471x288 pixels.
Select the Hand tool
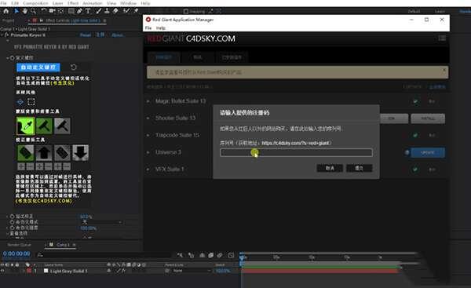[x=24, y=11]
